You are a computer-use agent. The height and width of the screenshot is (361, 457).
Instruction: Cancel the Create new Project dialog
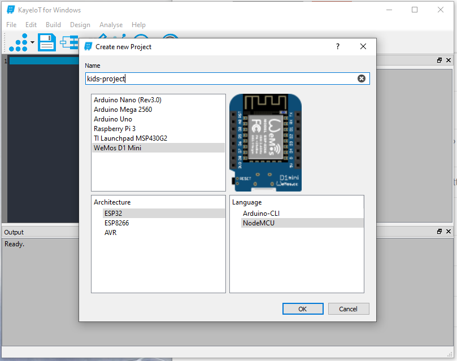click(349, 309)
